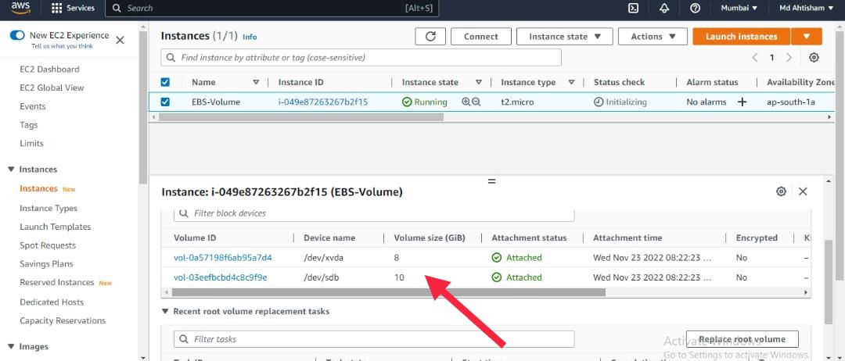Zoom in filter on Running state
Image resolution: width=845 pixels, height=361 pixels.
[466, 102]
